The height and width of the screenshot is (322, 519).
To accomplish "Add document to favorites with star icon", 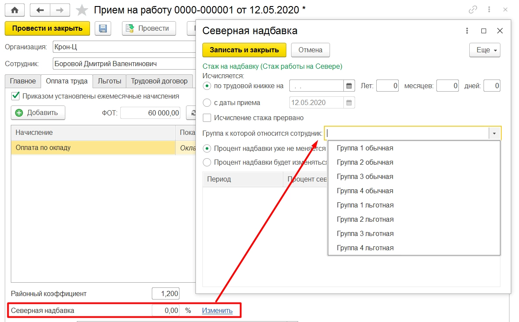I will 81,10.
